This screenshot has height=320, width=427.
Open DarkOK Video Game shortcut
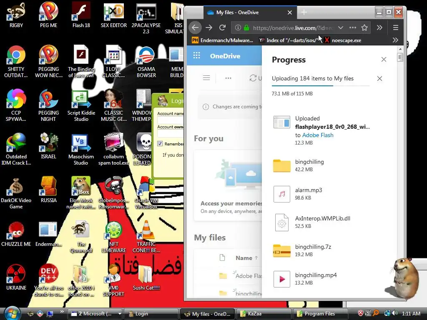[x=16, y=193]
